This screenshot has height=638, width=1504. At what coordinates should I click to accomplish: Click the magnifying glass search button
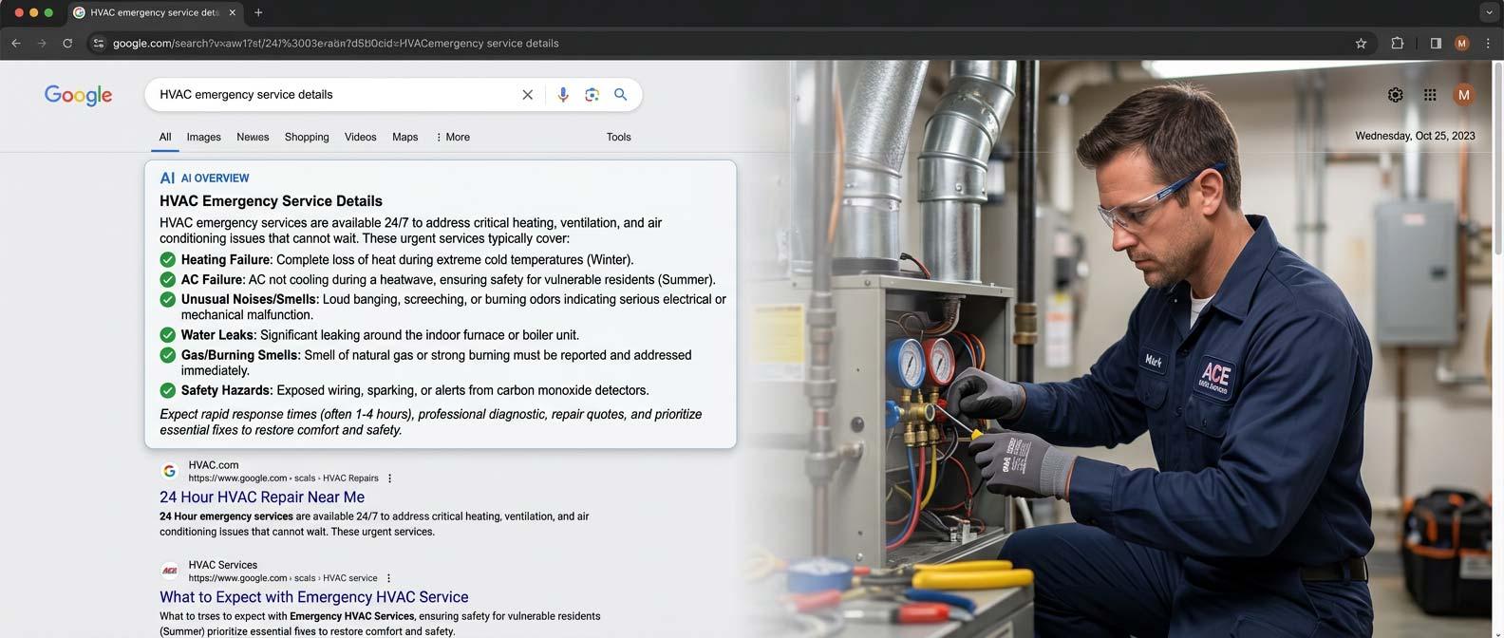click(x=620, y=95)
